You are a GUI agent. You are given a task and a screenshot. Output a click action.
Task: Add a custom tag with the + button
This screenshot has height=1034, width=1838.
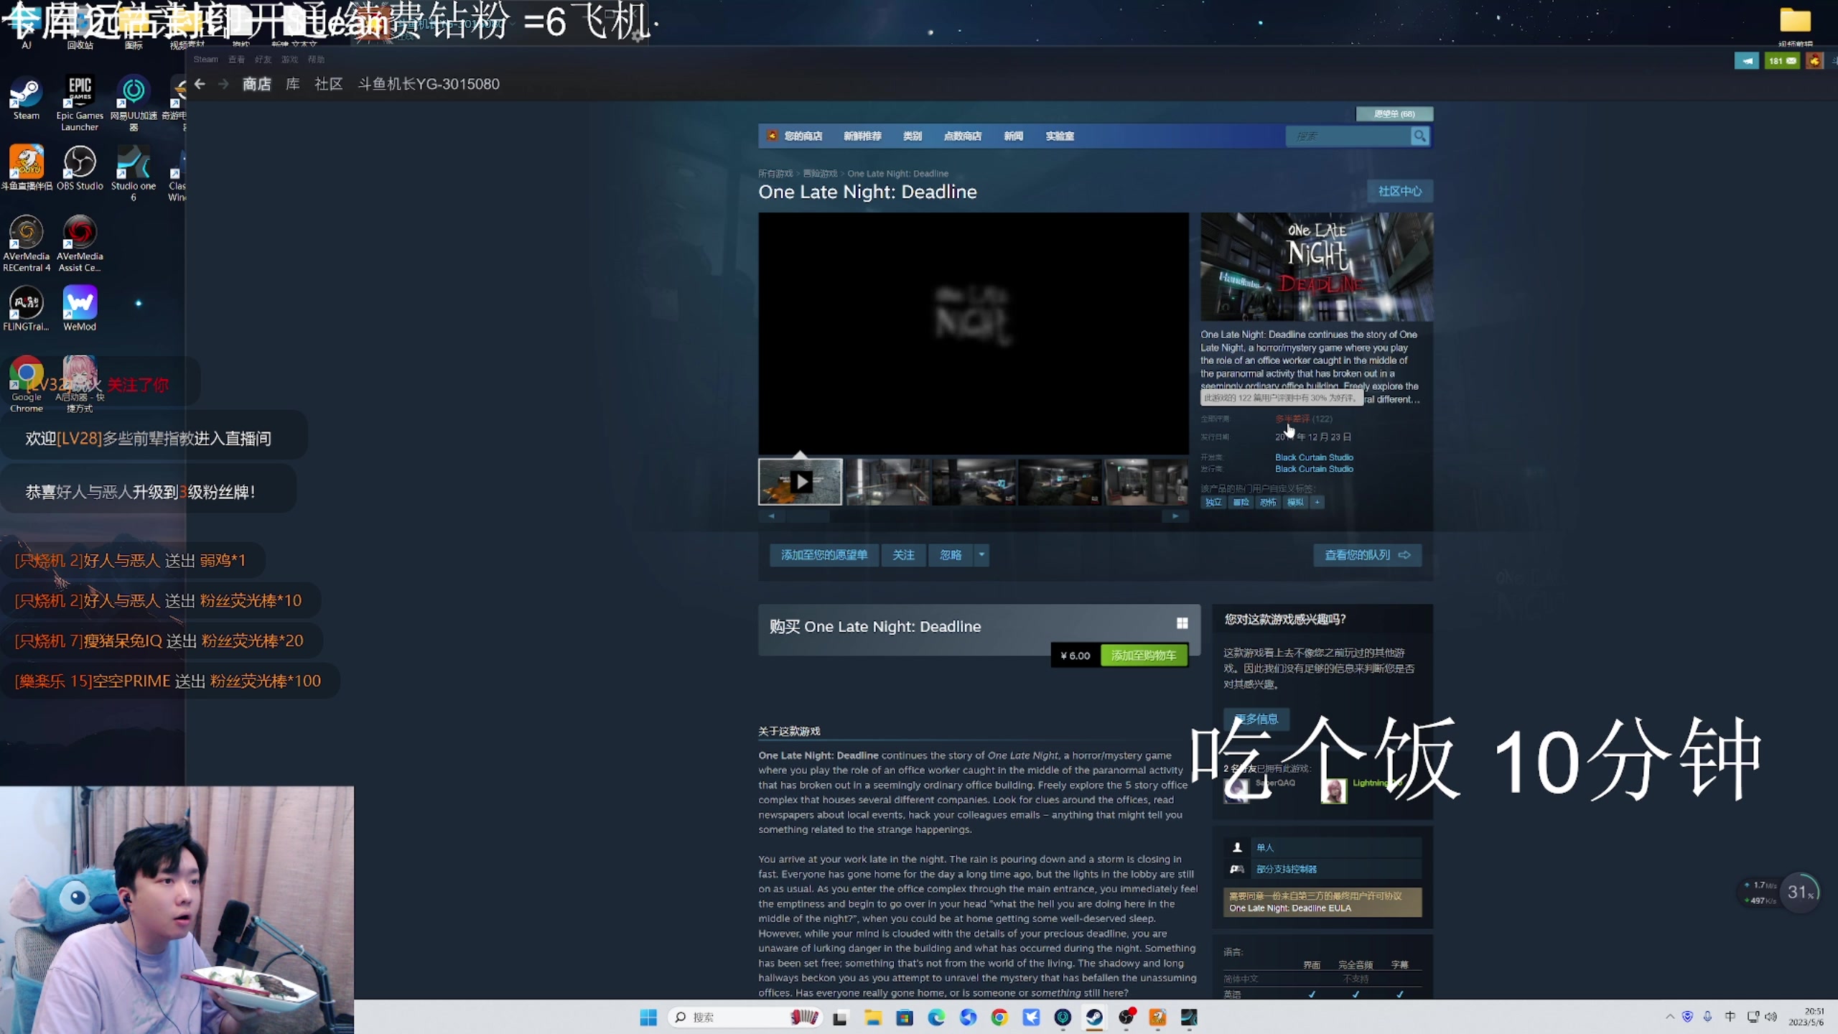tap(1316, 502)
